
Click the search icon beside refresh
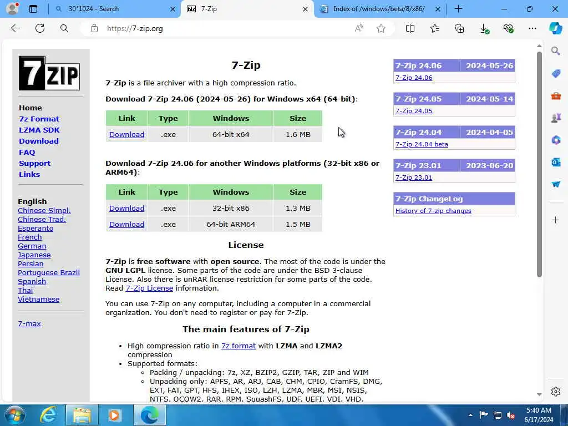(x=64, y=28)
